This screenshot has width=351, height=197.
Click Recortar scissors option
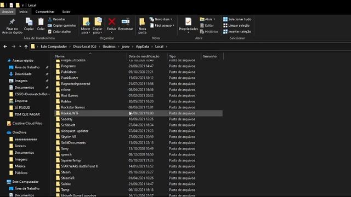pyautogui.click(x=56, y=19)
